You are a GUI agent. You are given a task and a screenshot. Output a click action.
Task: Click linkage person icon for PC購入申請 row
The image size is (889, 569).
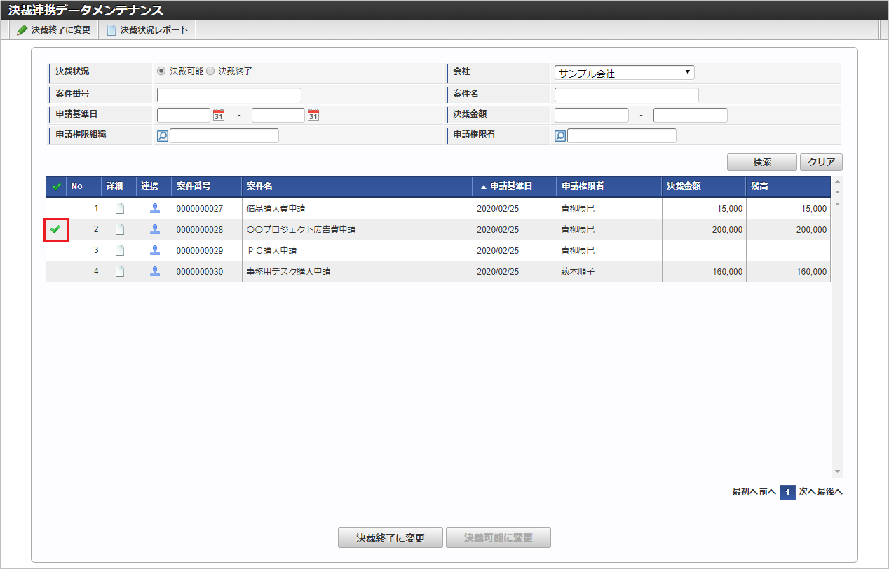[x=155, y=250]
